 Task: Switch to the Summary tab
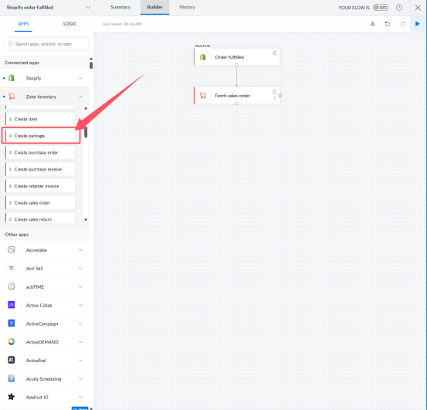click(x=120, y=7)
